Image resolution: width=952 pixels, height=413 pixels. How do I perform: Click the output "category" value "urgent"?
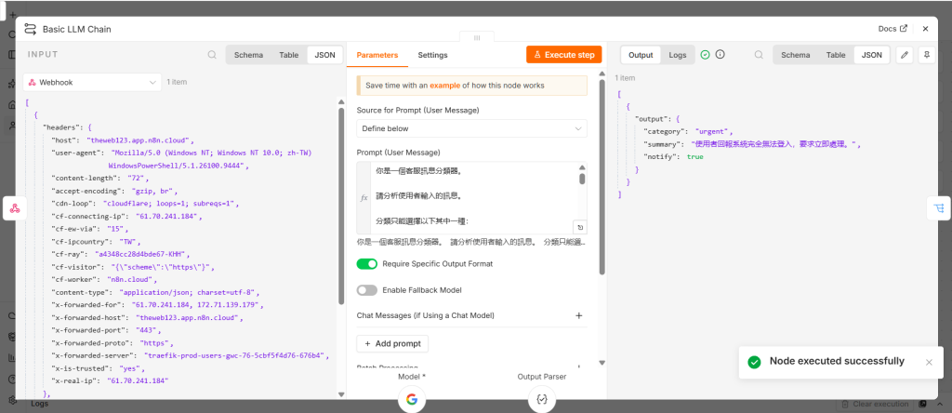pyautogui.click(x=713, y=131)
